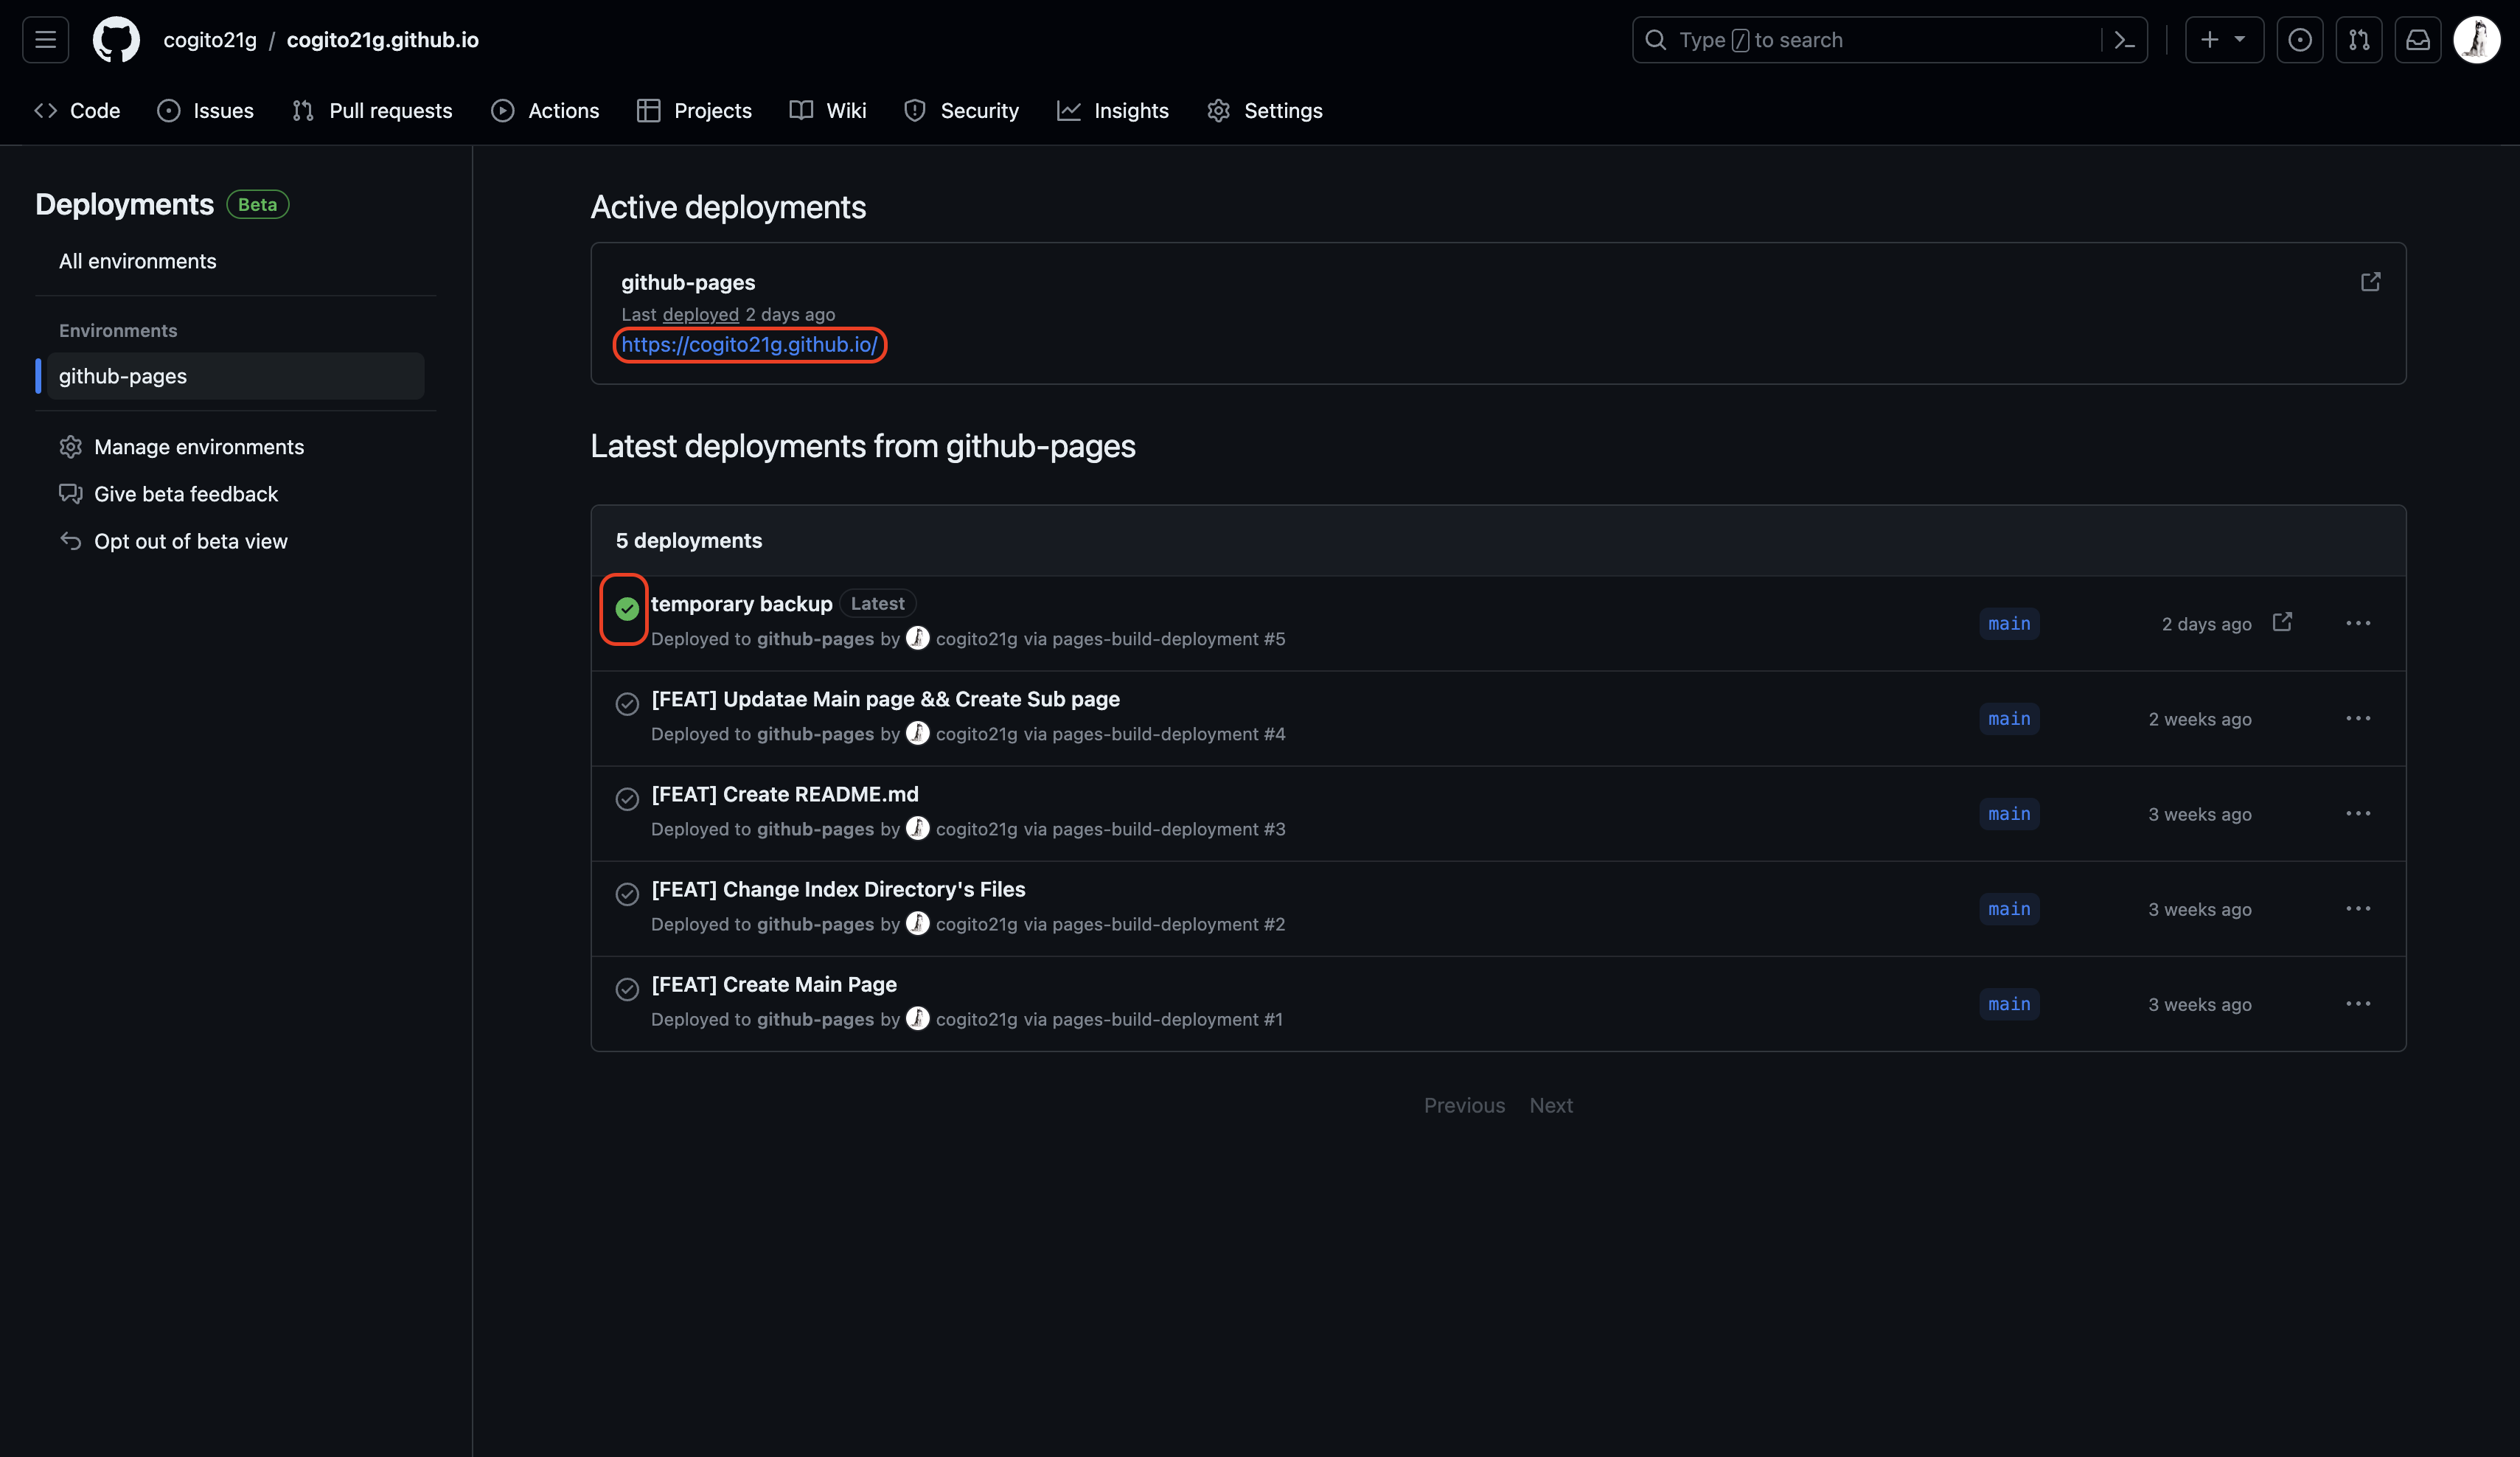The image size is (2520, 1457).
Task: Expand the create new plus dropdown
Action: (x=2223, y=40)
